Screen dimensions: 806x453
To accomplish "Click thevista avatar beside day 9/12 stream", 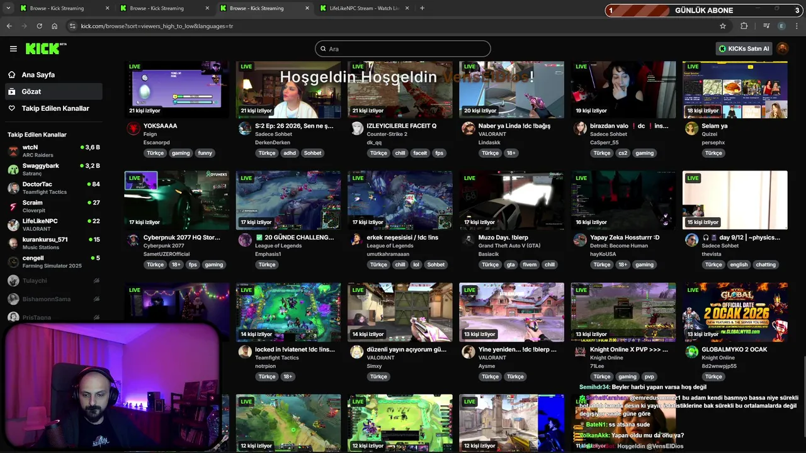I will pos(691,240).
